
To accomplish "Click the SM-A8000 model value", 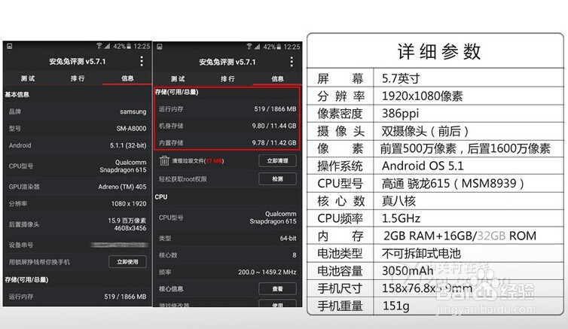I will 131,129.
